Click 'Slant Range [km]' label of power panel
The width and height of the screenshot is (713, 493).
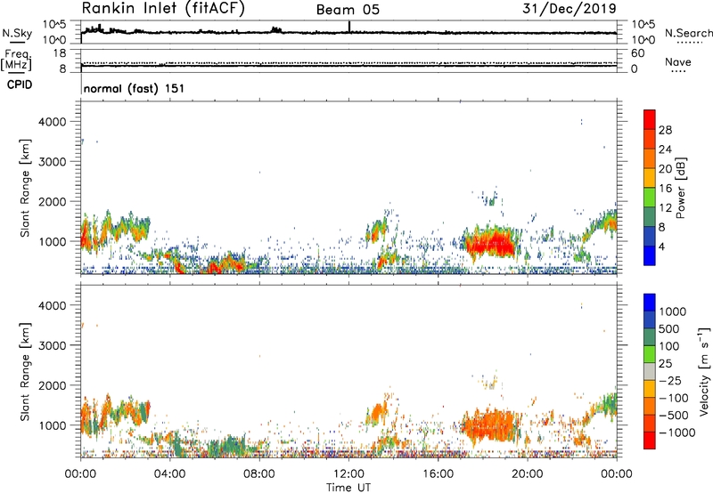point(25,188)
